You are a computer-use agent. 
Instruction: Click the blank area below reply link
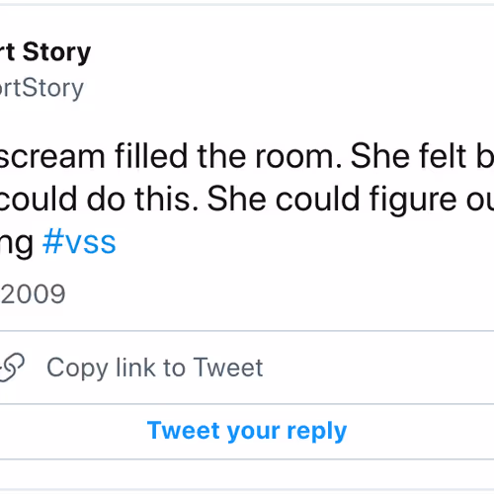(x=247, y=474)
